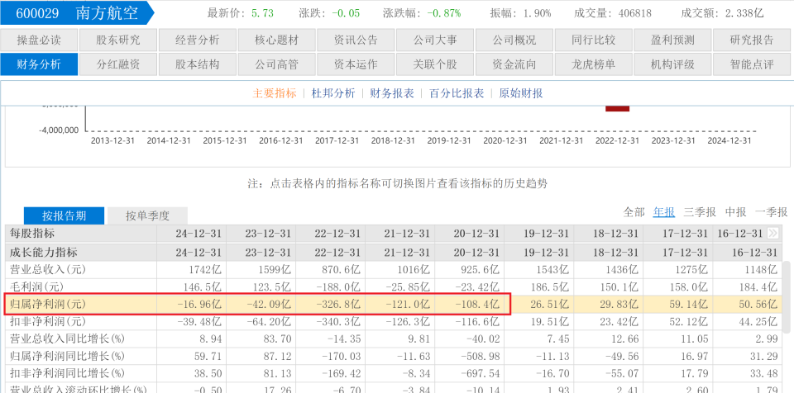The image size is (794, 393).
Task: Switch to 按报告期 view
Action: click(65, 216)
